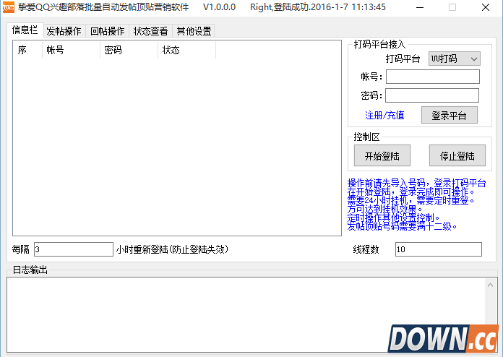Select the 序 column header

point(27,50)
